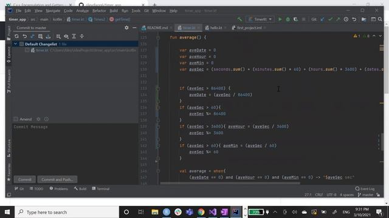Open the Search Everywhere magnifier
The height and width of the screenshot is (218, 389).
[x=380, y=19]
